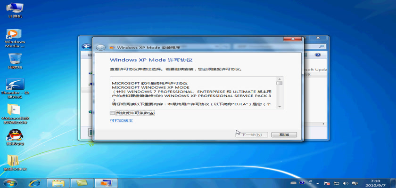
Task: Open Windows Explorer from the taskbar
Action: (x=58, y=182)
